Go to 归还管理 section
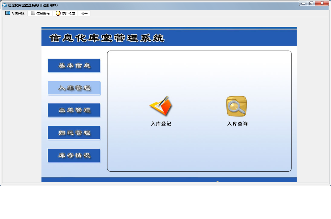Image resolution: width=331 pixels, height=219 pixels. (74, 133)
